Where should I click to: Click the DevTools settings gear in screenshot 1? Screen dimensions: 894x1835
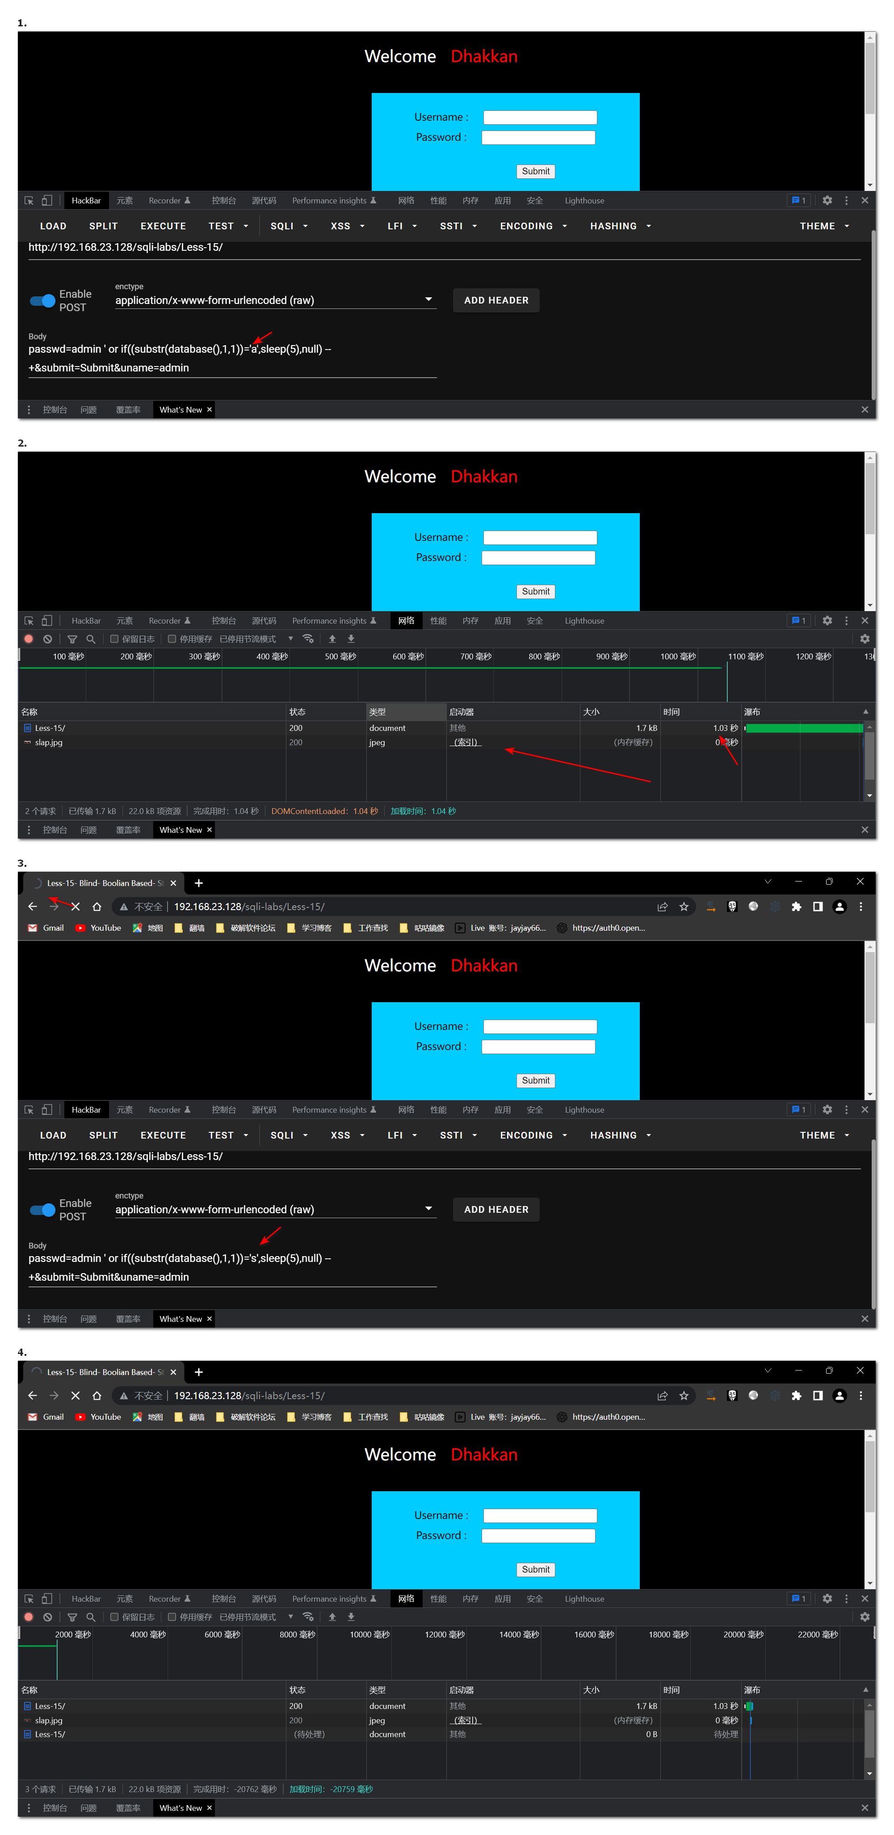tap(827, 200)
